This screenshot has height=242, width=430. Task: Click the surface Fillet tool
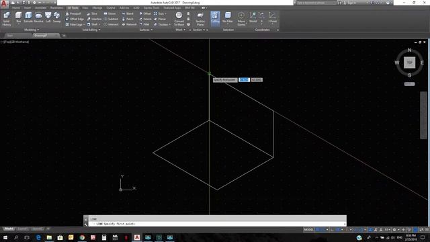[x=144, y=24]
